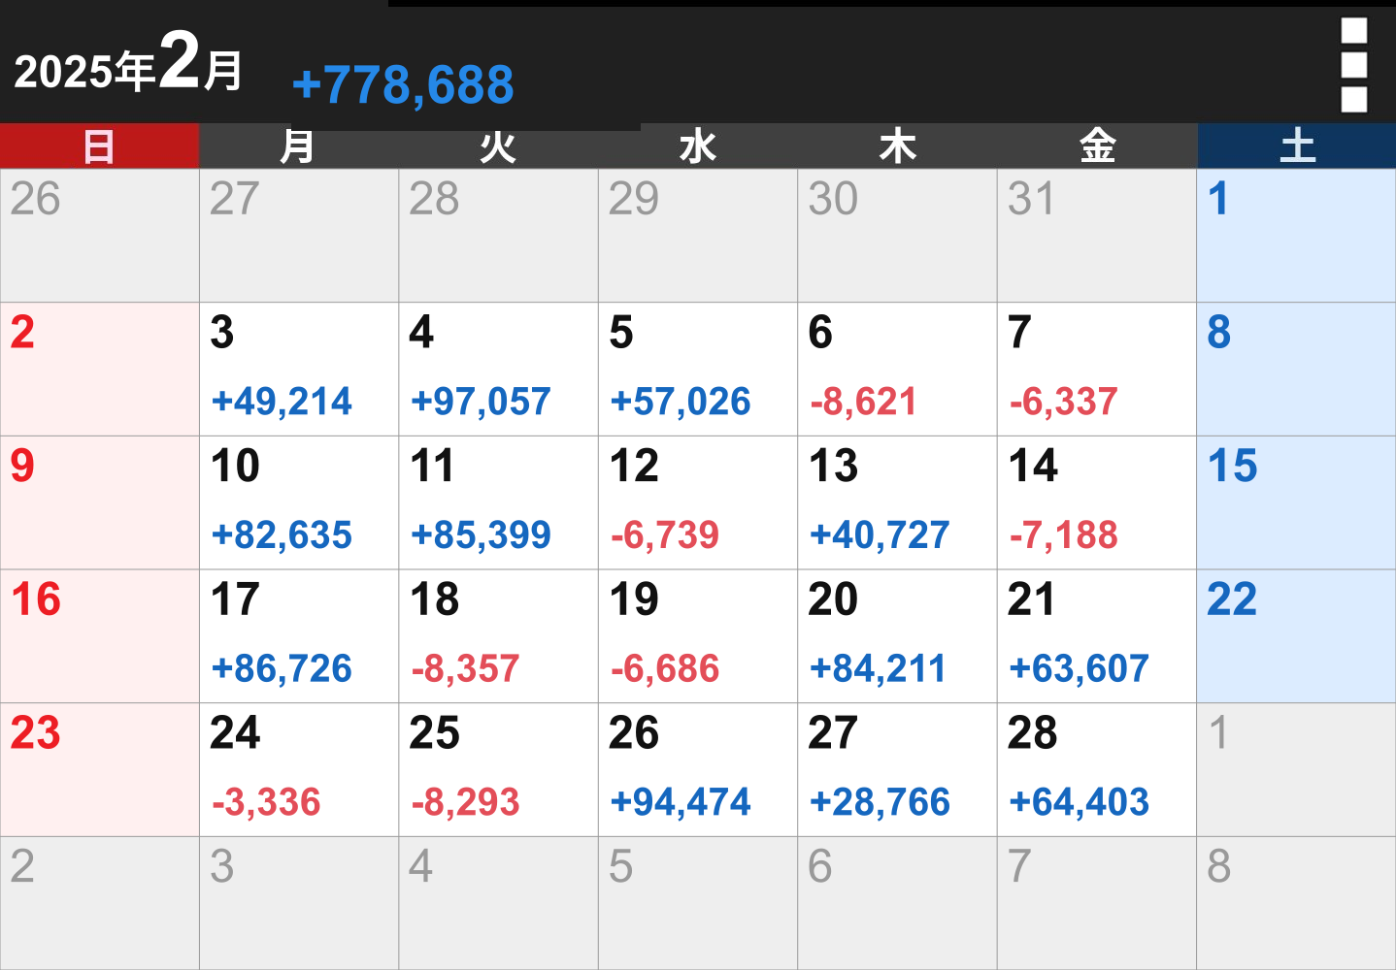Screen dimensions: 1396x970
Task: Select day 26 showing +94,474
Action: click(698, 770)
